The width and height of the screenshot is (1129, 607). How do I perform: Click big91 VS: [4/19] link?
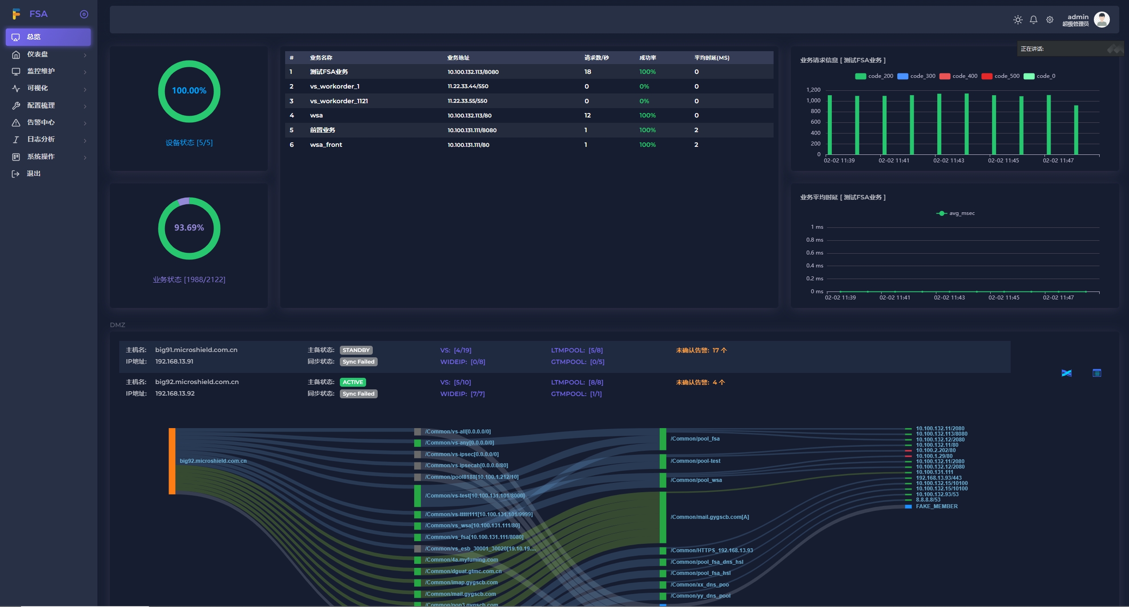coord(456,350)
